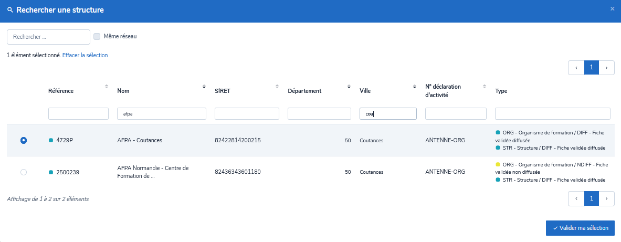The height and width of the screenshot is (242, 621).
Task: Close the Rechercher une structure dialog
Action: coord(612,9)
